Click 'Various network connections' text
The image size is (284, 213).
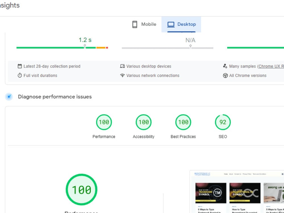(153, 76)
